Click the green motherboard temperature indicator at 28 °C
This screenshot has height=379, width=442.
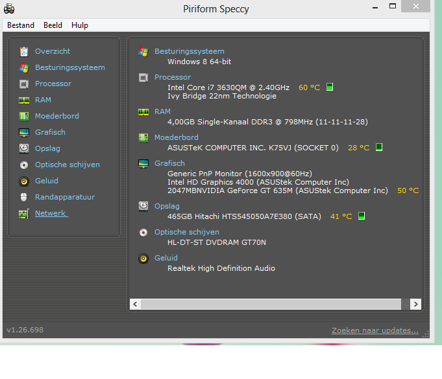coord(379,147)
